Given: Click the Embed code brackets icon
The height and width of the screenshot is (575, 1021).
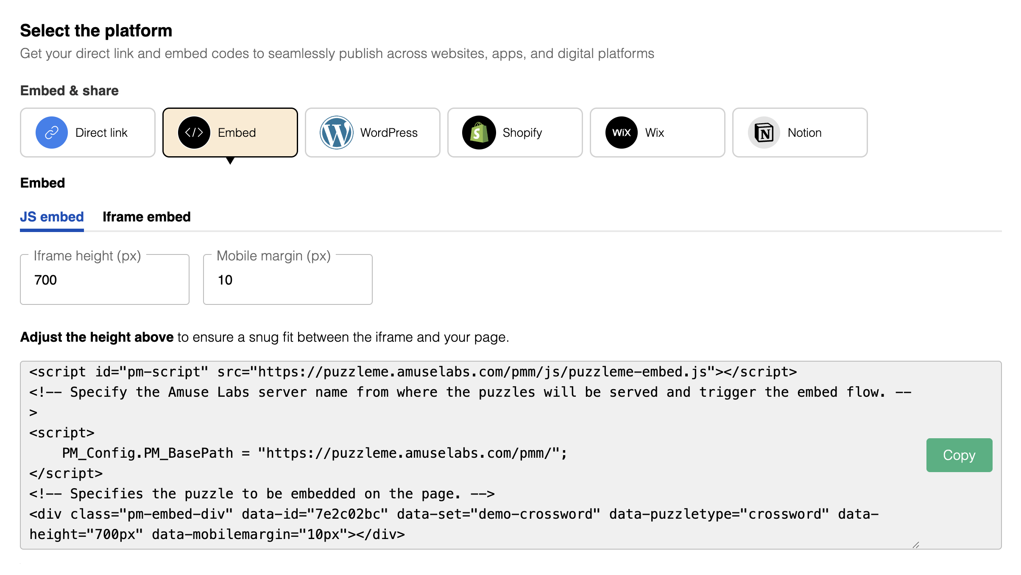Looking at the screenshot, I should (x=194, y=133).
